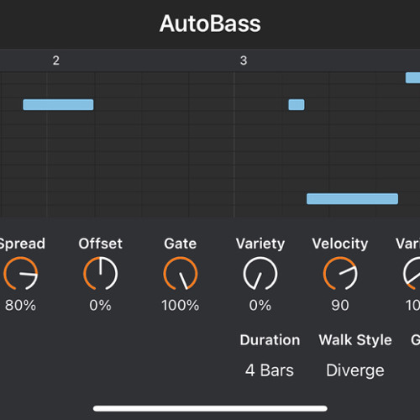Image resolution: width=420 pixels, height=420 pixels.
Task: Click the Walk Style label
Action: point(355,340)
